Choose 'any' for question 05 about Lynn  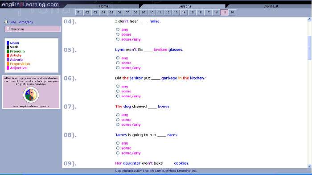[118, 58]
